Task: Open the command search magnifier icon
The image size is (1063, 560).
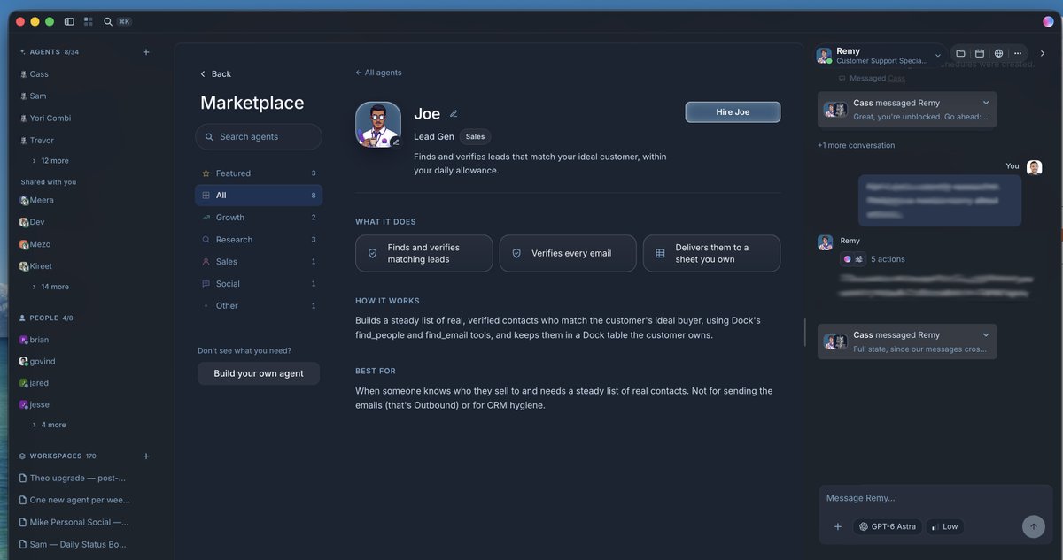Action: [108, 21]
